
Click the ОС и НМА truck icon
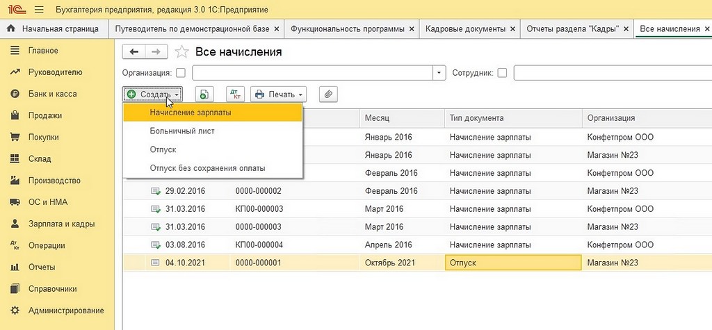pyautogui.click(x=15, y=202)
